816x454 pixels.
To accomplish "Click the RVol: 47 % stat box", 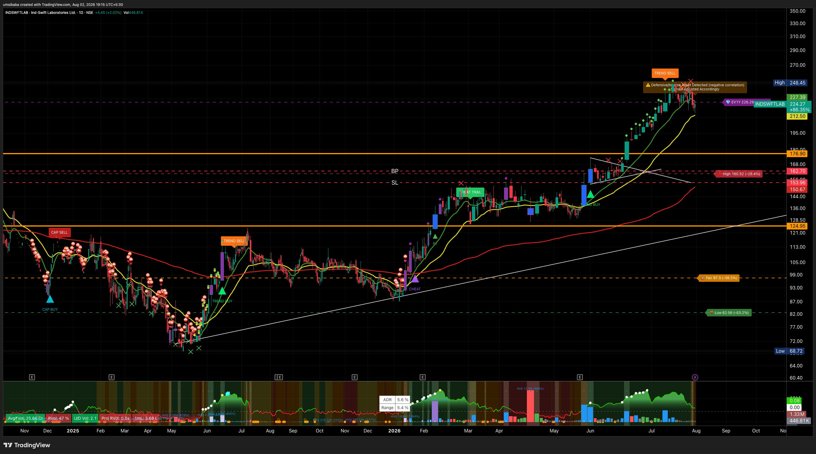I will tap(58, 418).
